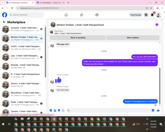Screen dimensions: 165x132
Task: Click the Facebook logo icon
Action: click(x=5, y=15)
